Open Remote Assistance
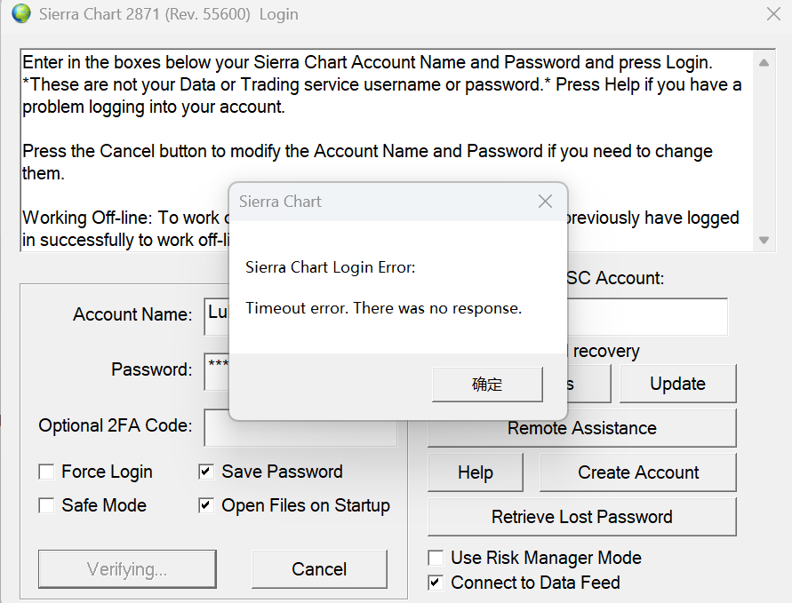Image resolution: width=792 pixels, height=603 pixels. click(581, 428)
